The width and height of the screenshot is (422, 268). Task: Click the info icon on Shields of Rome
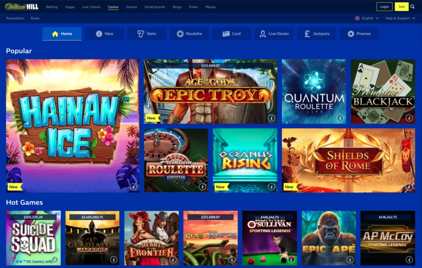point(409,187)
